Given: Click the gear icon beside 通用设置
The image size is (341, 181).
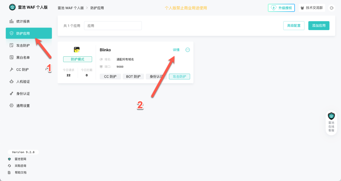Looking at the screenshot, I should (12, 106).
